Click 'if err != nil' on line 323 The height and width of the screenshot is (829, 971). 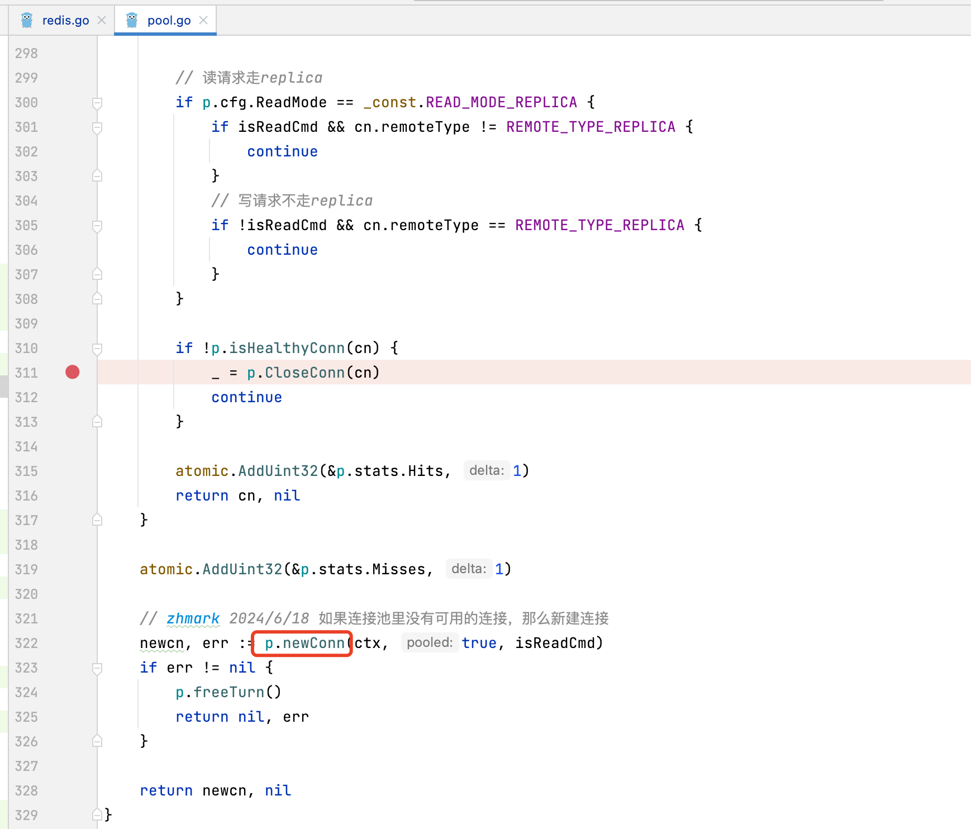pos(198,668)
